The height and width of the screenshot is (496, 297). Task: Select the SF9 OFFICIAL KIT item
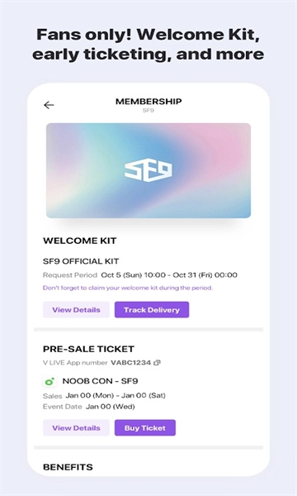point(81,261)
